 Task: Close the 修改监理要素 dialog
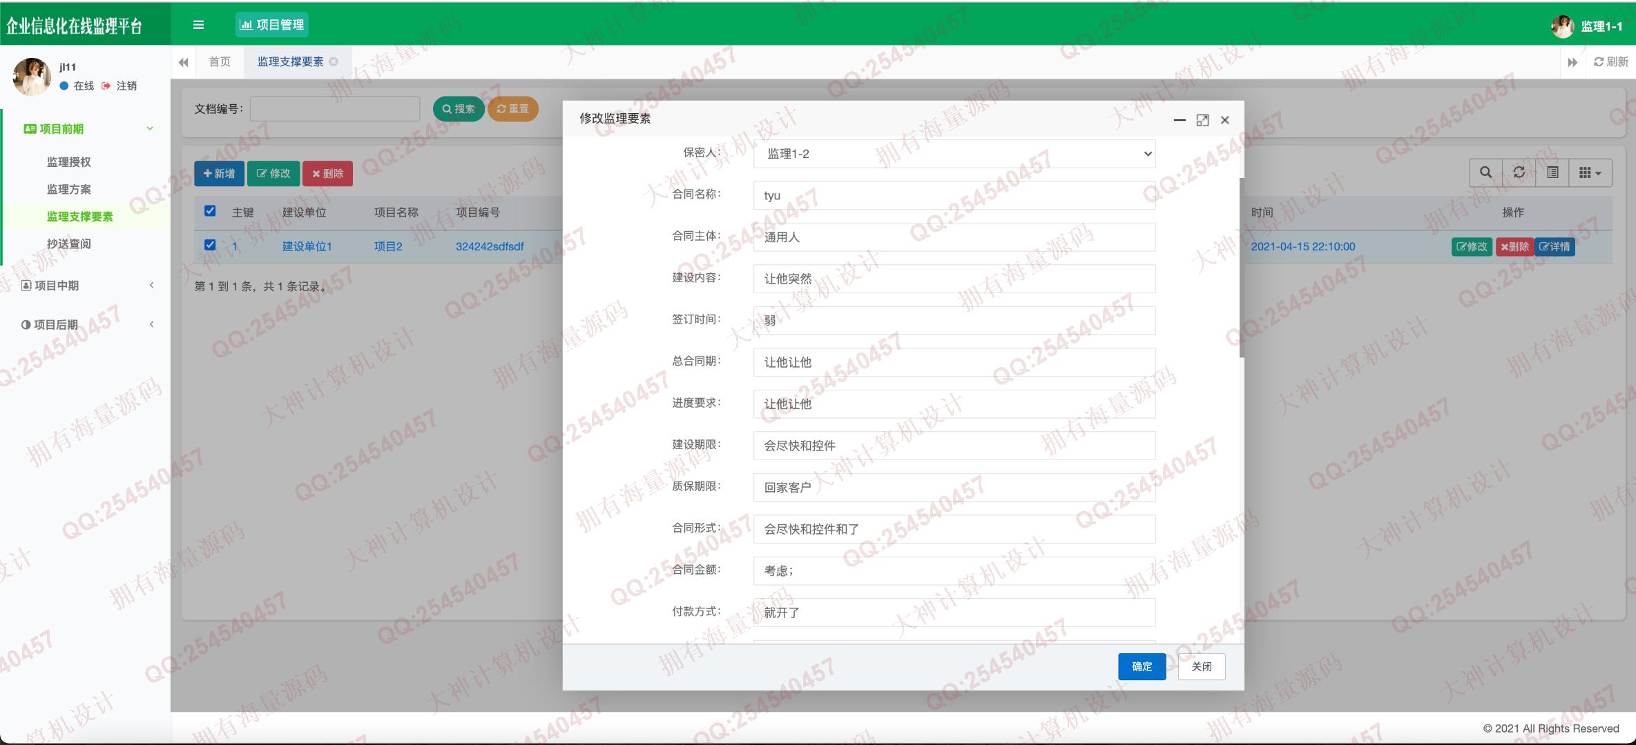(x=1225, y=120)
